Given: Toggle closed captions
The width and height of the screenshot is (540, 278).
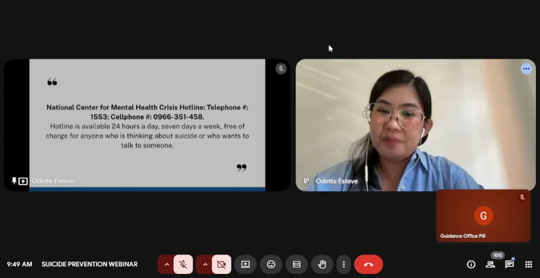Looking at the screenshot, I should pos(296,264).
